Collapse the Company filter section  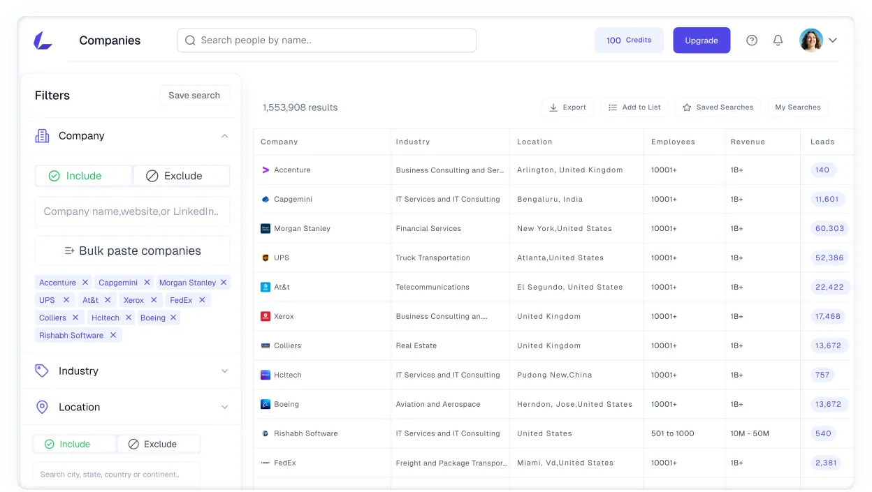[x=224, y=136]
